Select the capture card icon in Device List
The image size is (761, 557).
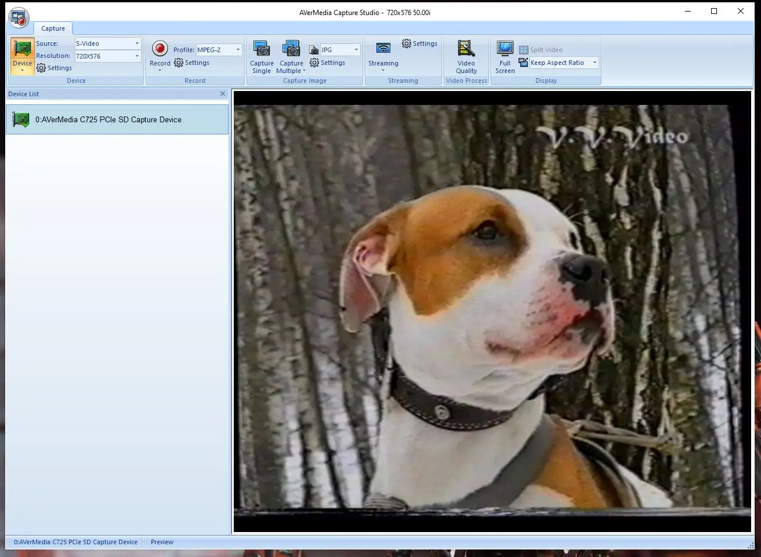pyautogui.click(x=21, y=119)
